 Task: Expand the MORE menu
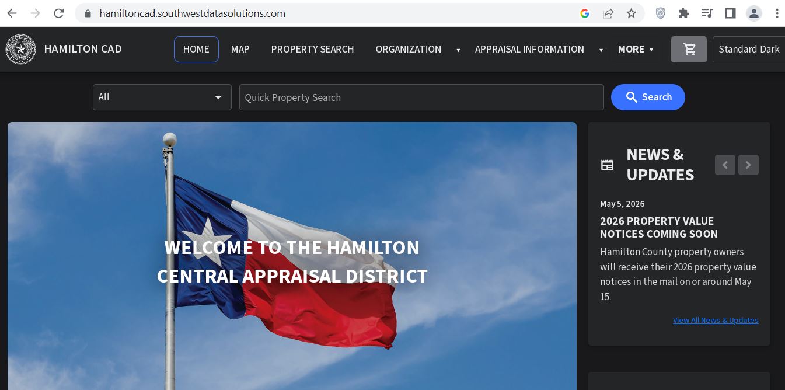pyautogui.click(x=636, y=50)
